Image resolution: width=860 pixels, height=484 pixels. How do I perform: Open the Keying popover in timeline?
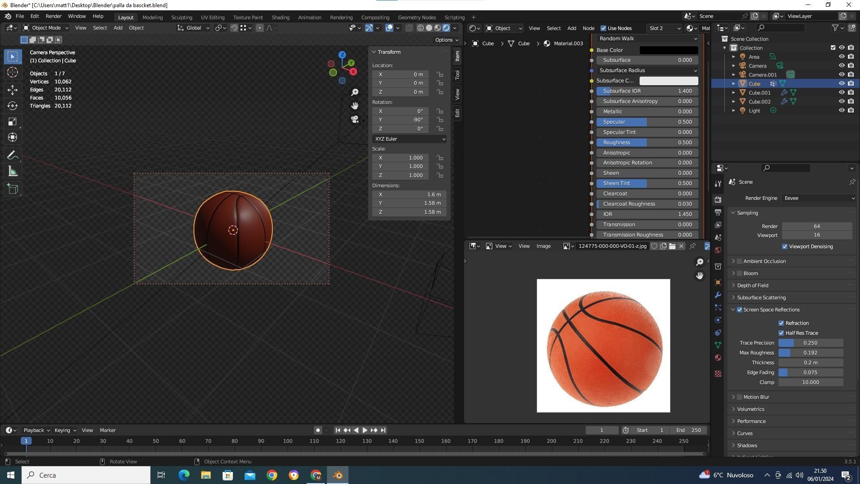tap(65, 430)
